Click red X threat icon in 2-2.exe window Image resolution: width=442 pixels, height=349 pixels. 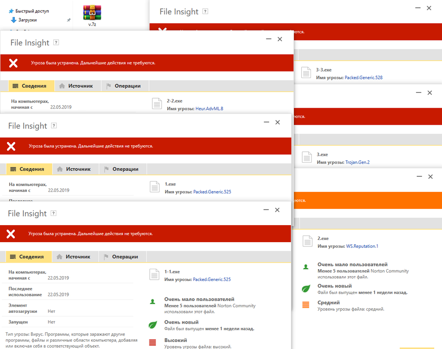13,63
